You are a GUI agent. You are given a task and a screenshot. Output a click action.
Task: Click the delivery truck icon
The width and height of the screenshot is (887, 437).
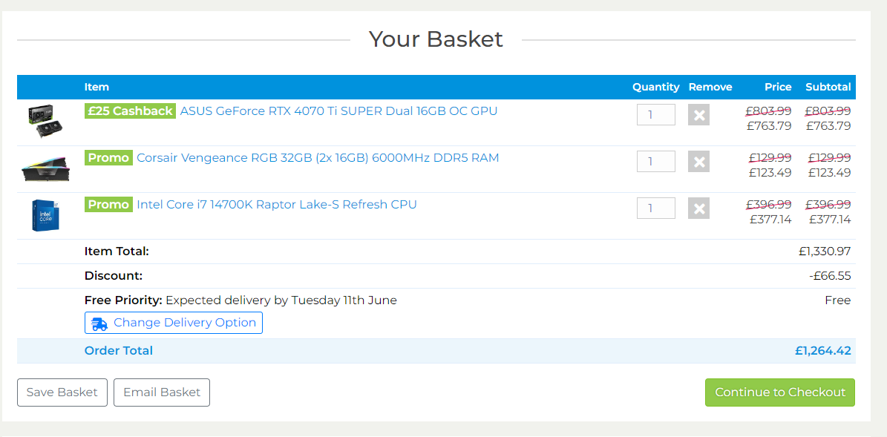pyautogui.click(x=99, y=323)
